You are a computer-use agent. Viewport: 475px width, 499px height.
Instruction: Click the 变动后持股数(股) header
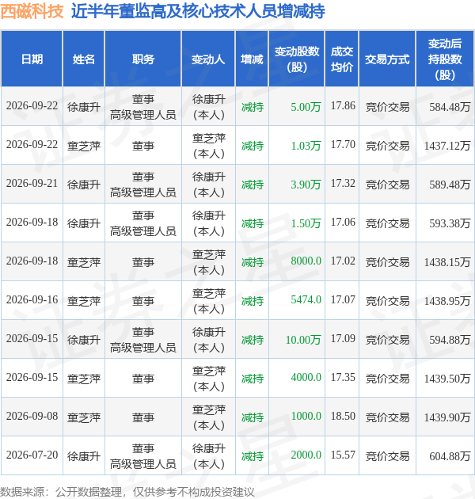point(445,59)
